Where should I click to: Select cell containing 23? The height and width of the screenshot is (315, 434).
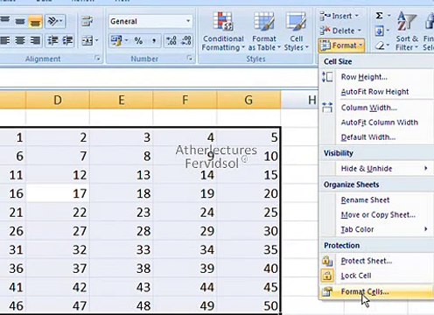point(122,212)
